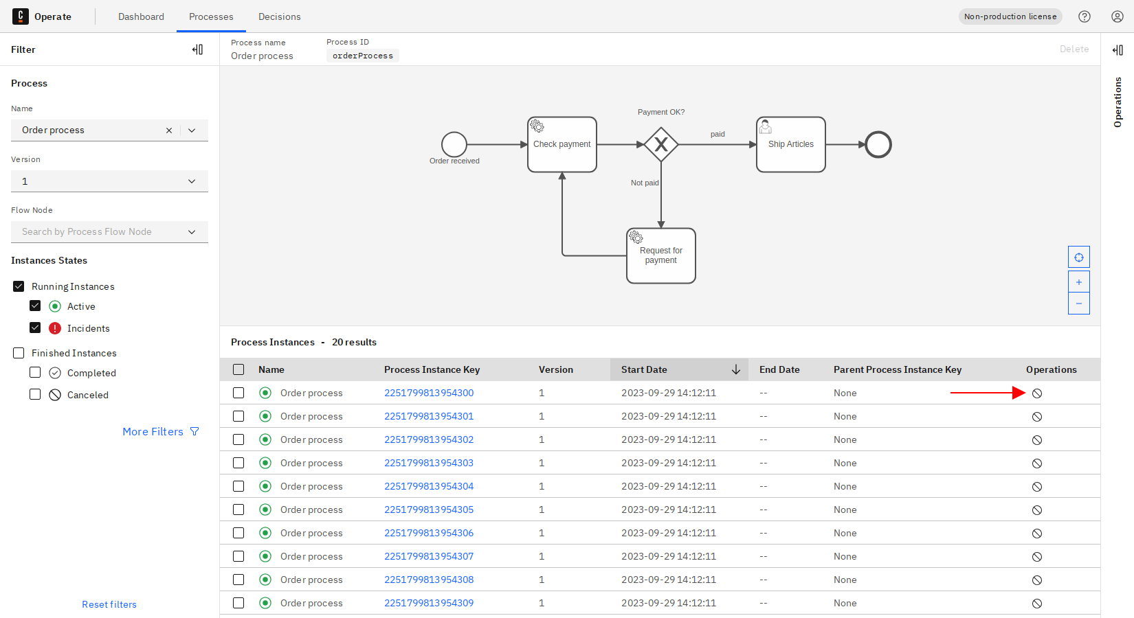Enable the Finished Instances filter

19,352
